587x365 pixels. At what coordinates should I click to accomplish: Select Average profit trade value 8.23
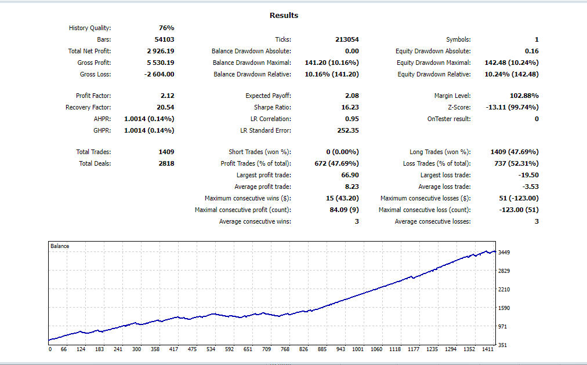[352, 187]
